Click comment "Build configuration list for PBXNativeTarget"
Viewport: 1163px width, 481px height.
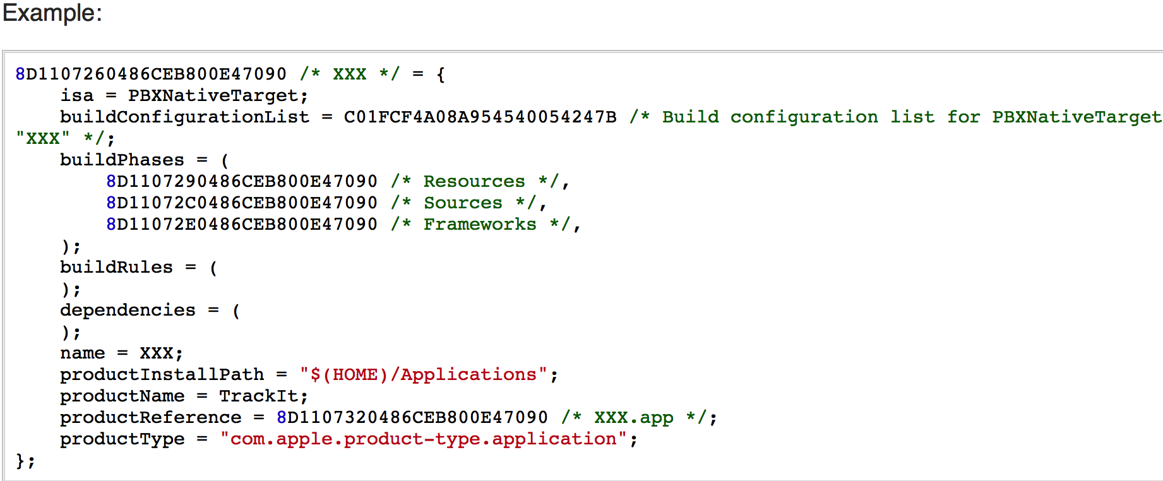(x=895, y=117)
